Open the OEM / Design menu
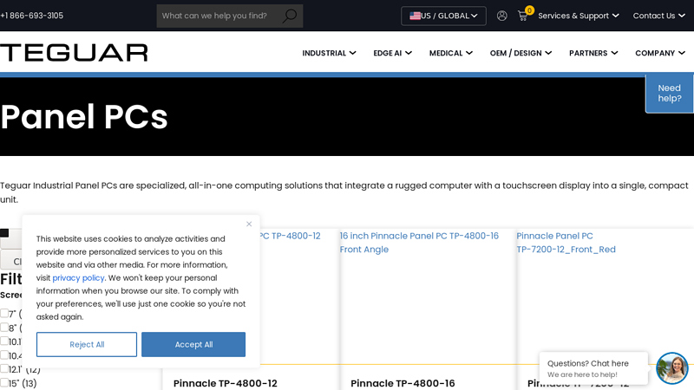Image resolution: width=694 pixels, height=390 pixels. tap(520, 53)
